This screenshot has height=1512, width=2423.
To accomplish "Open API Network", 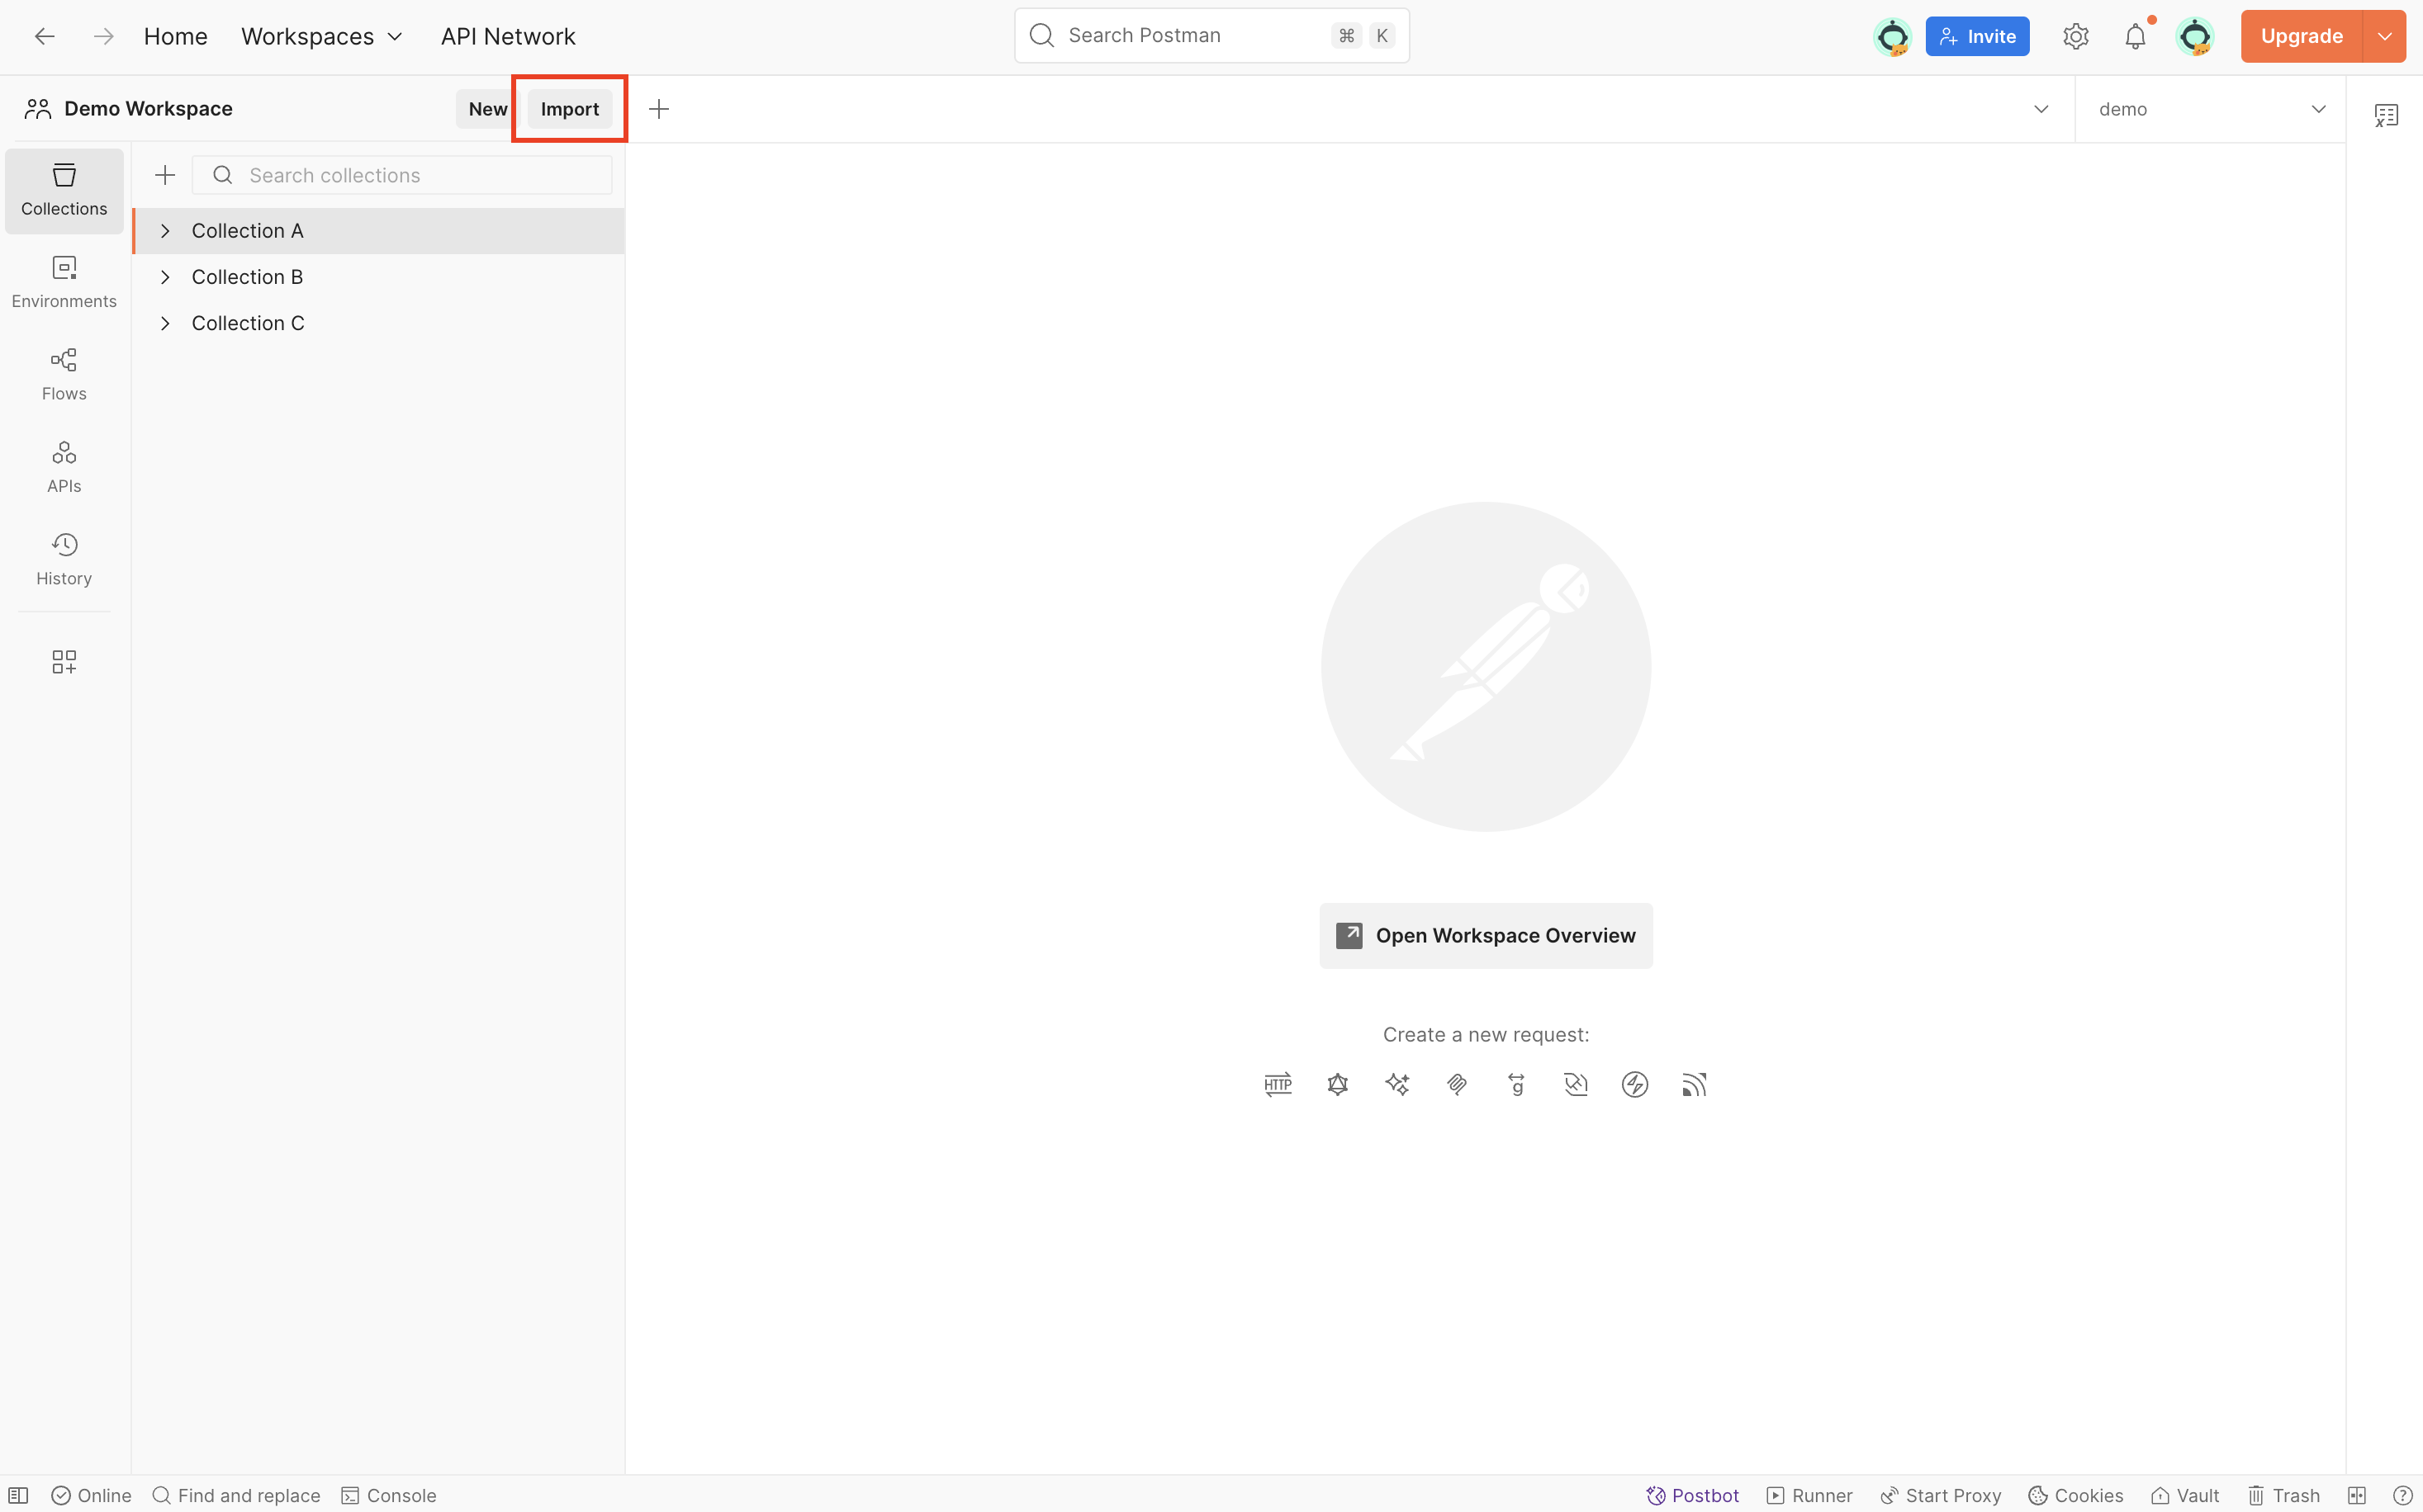I will coord(508,37).
